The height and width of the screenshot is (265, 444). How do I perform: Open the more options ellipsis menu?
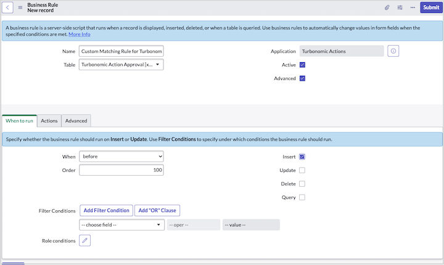click(x=413, y=7)
